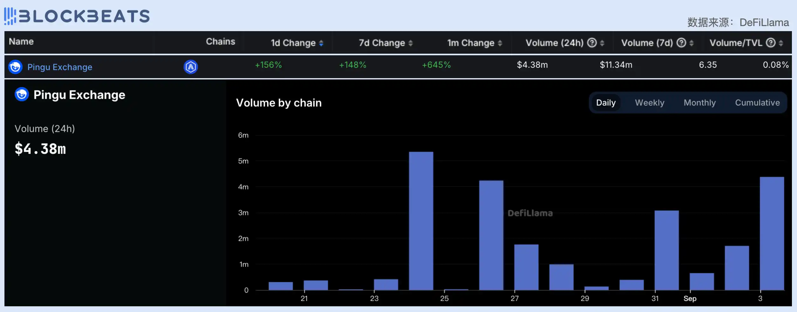Click the help icon beside Volume (24h)
The height and width of the screenshot is (312, 797).
[592, 43]
